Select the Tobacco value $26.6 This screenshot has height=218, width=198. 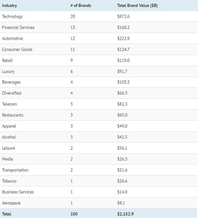pos(122,181)
